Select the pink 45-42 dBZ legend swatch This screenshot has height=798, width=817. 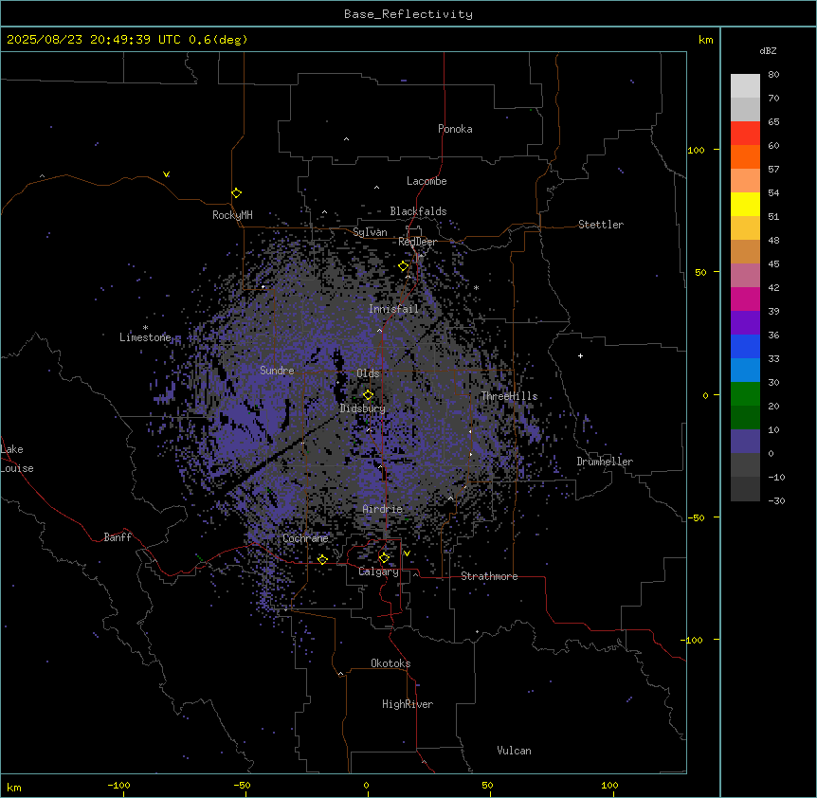coord(745,276)
